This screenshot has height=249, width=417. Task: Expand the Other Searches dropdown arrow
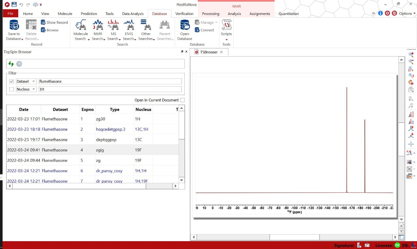(x=154, y=39)
